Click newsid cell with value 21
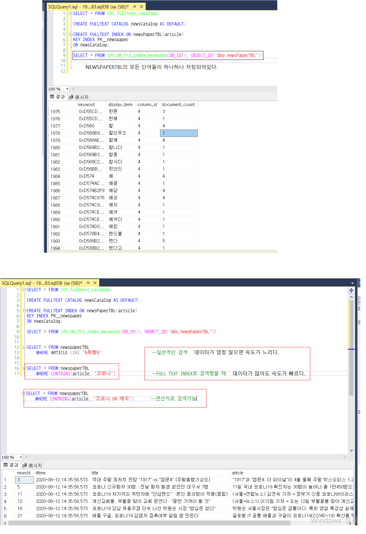 point(24,516)
